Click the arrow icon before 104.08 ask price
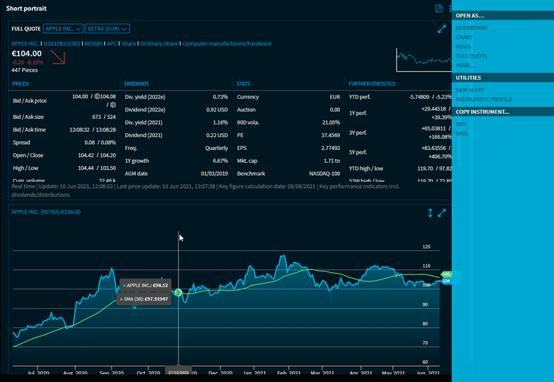Viewport: 554px width, 382px height. point(97,96)
